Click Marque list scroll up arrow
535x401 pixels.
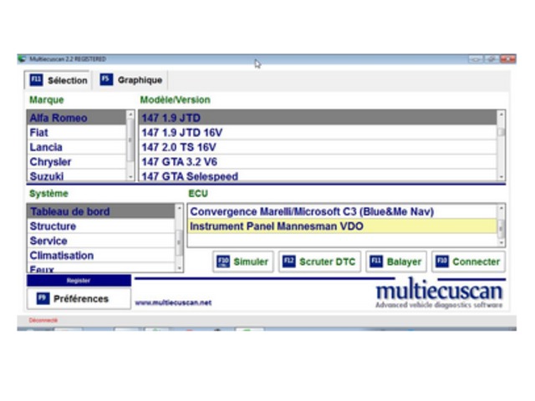coord(130,114)
